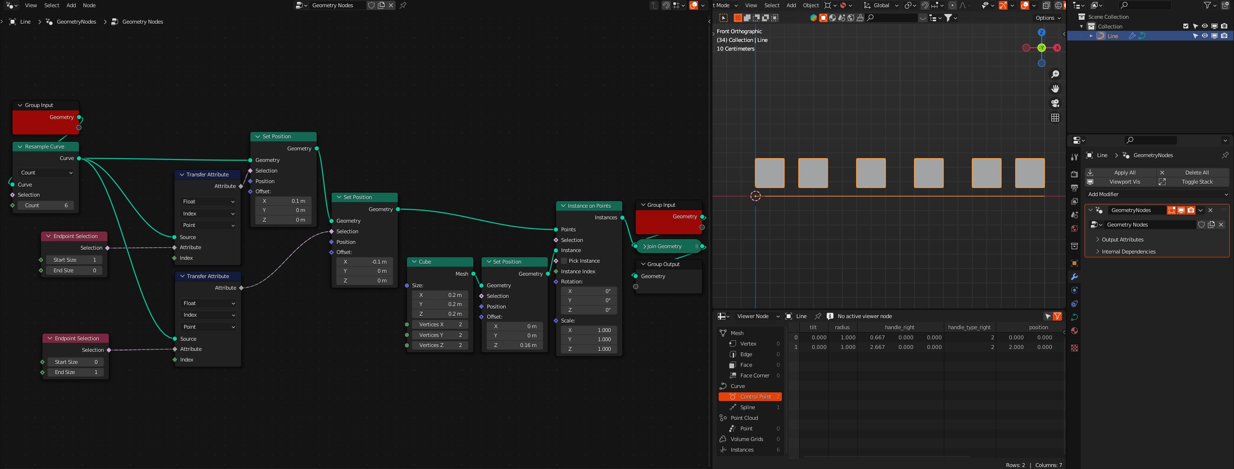Click the viewport pan hand gizmo
The image size is (1234, 469).
(1055, 88)
